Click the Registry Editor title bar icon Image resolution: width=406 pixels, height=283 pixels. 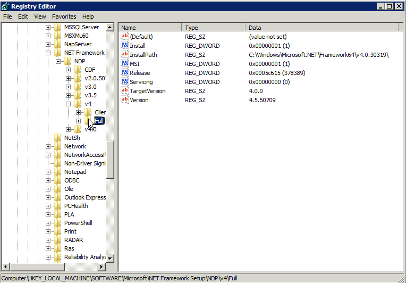5,6
